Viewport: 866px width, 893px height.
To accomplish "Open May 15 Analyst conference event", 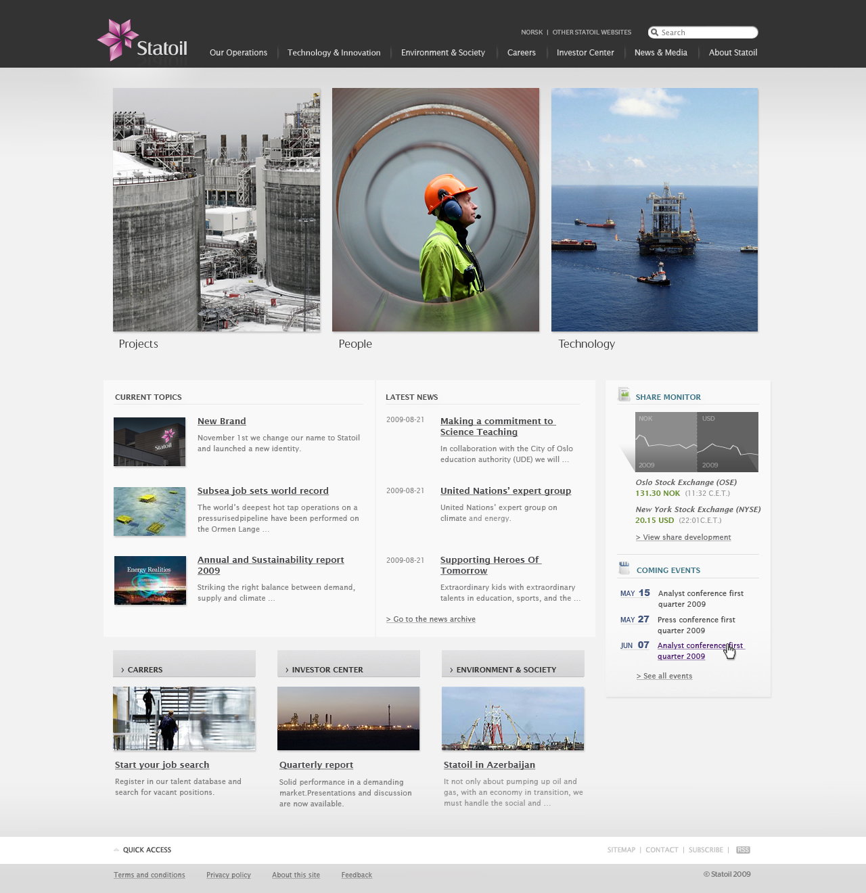I will tap(701, 599).
